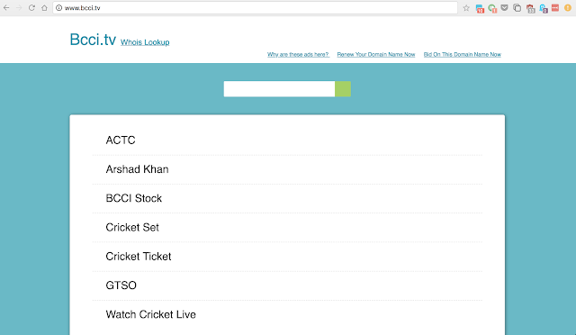Open the Pocket extension icon
This screenshot has height=335, width=576.
tap(504, 7)
